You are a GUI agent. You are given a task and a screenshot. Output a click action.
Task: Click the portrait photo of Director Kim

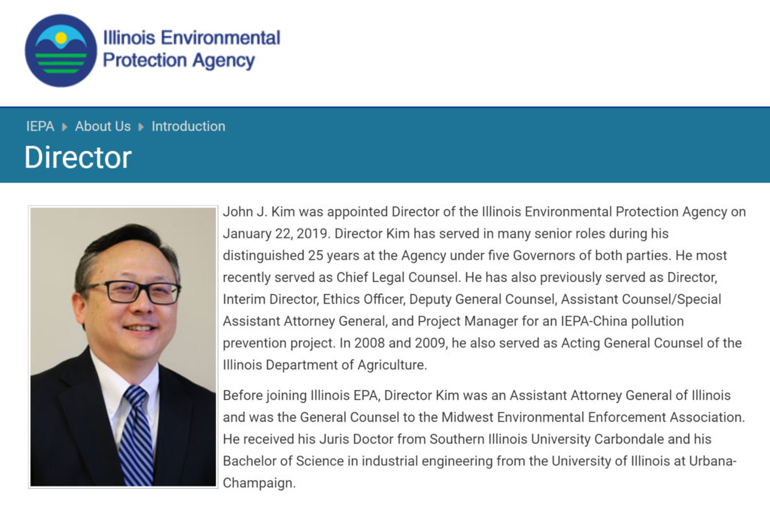tap(123, 346)
